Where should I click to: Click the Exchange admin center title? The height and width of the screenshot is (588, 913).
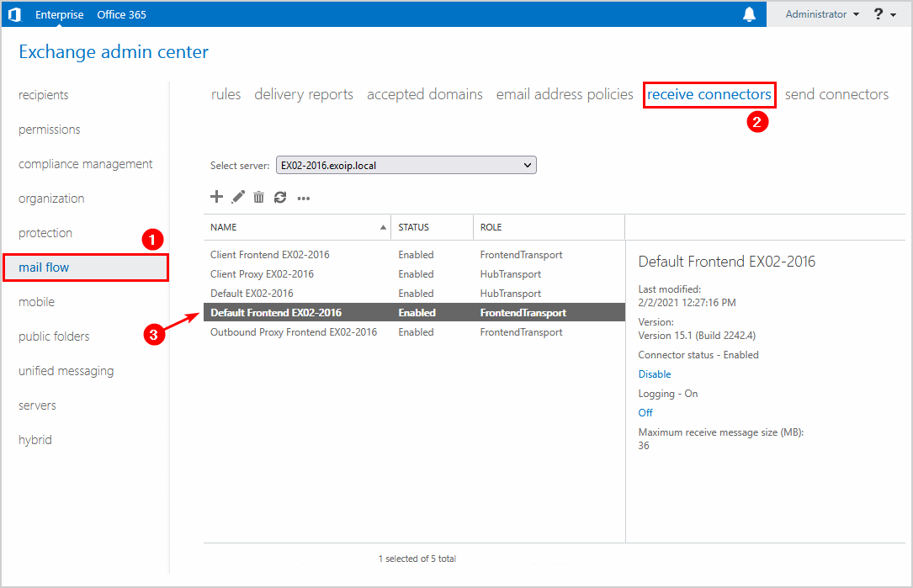pyautogui.click(x=114, y=52)
